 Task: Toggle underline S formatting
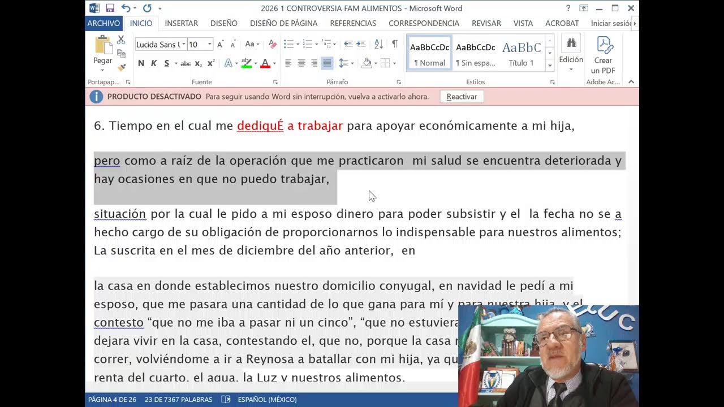(x=166, y=63)
